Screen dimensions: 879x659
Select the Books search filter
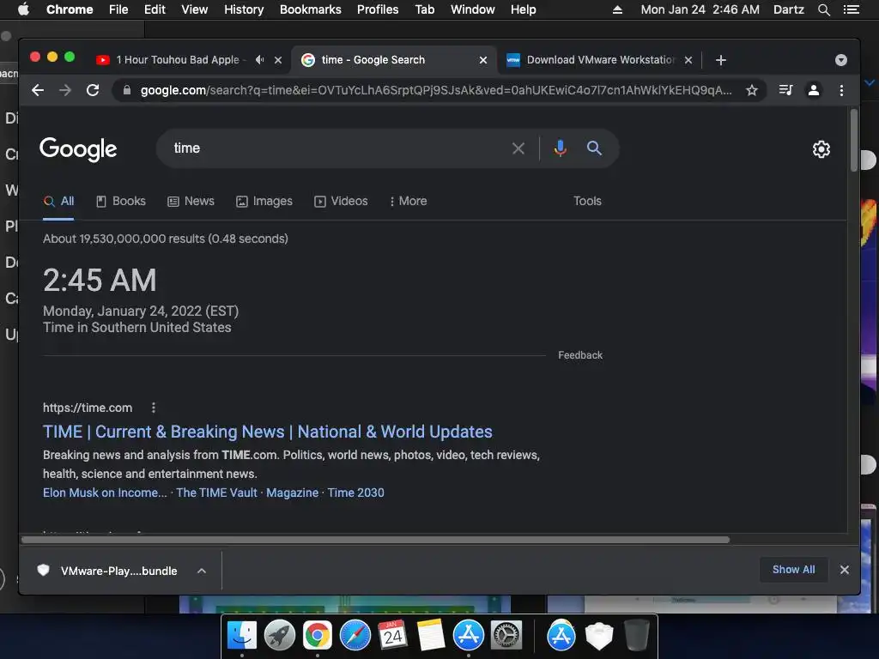120,201
